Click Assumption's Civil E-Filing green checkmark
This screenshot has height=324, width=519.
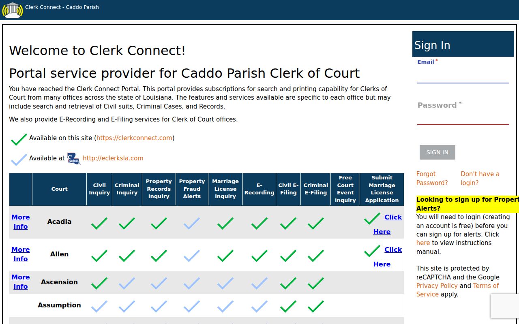coord(288,306)
